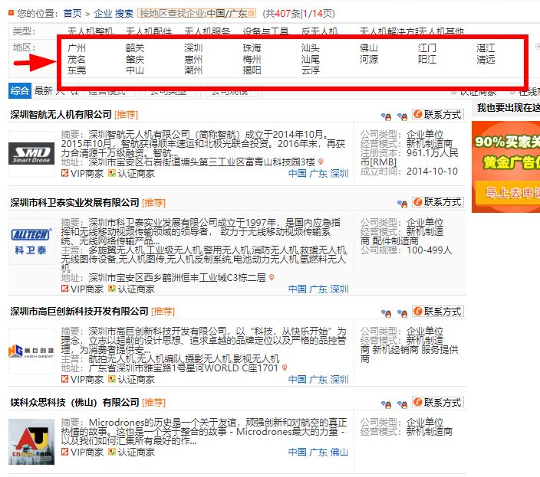Click map pin icon after 恒丰工业城C3栋二层 address
Viewport: 540px width, 477px height.
point(271,278)
